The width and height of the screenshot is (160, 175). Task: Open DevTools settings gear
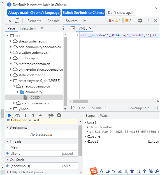[x=140, y=21]
